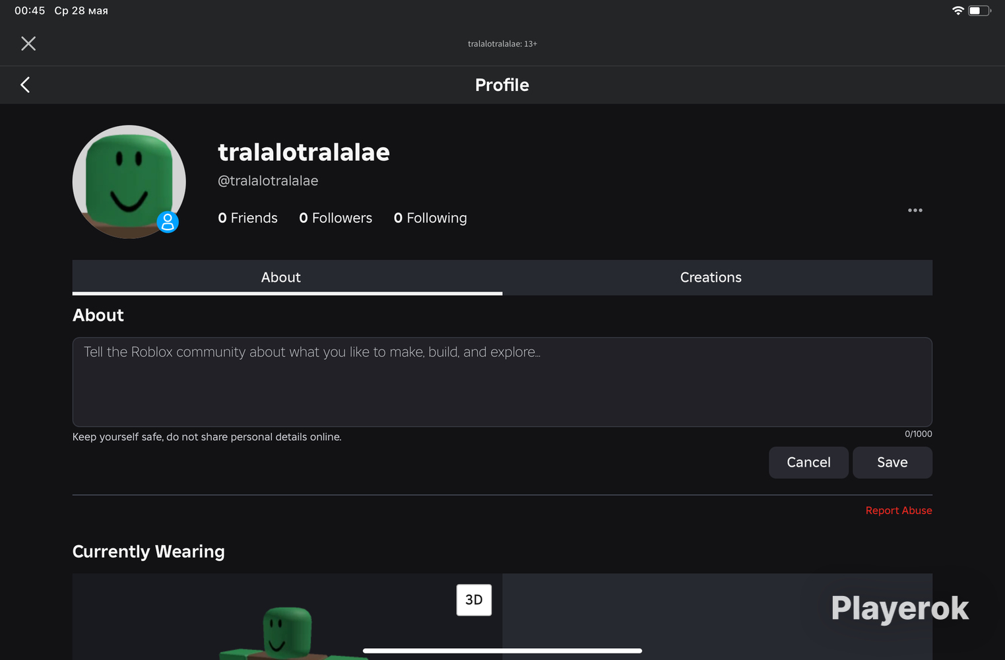Tap the Profile page title

point(502,85)
